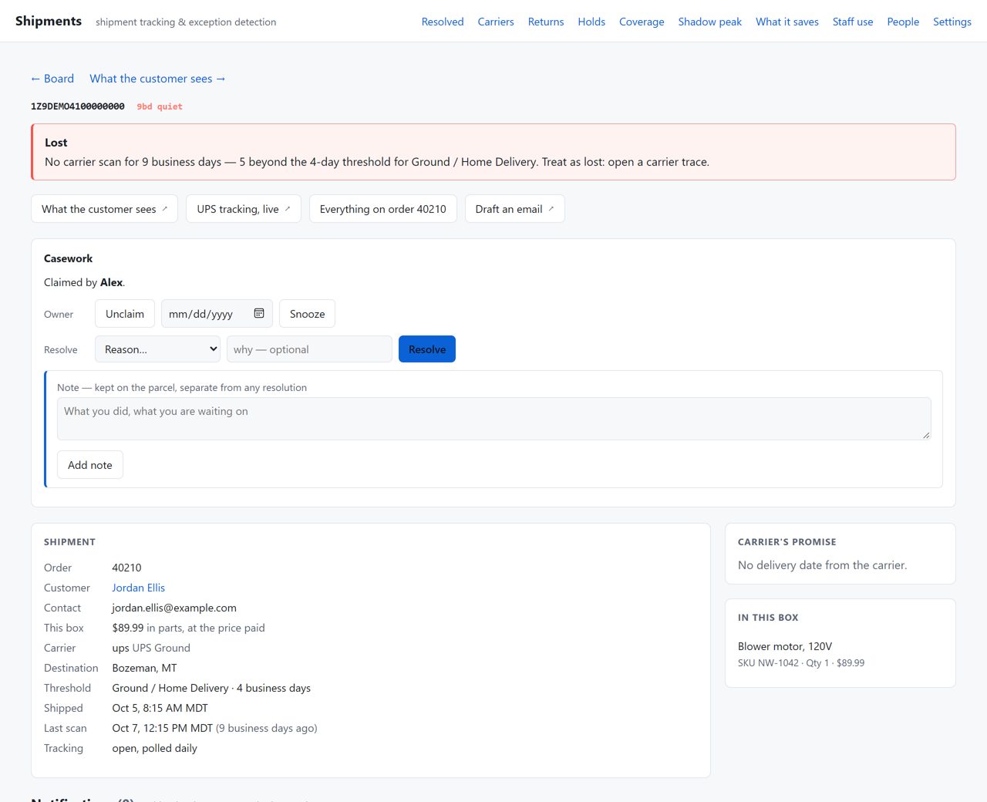Open the date picker calendar icon
The height and width of the screenshot is (802, 987).
point(259,313)
